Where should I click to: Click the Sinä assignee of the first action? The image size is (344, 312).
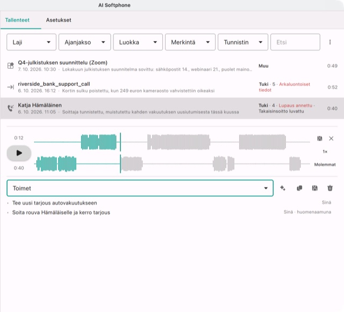click(326, 202)
